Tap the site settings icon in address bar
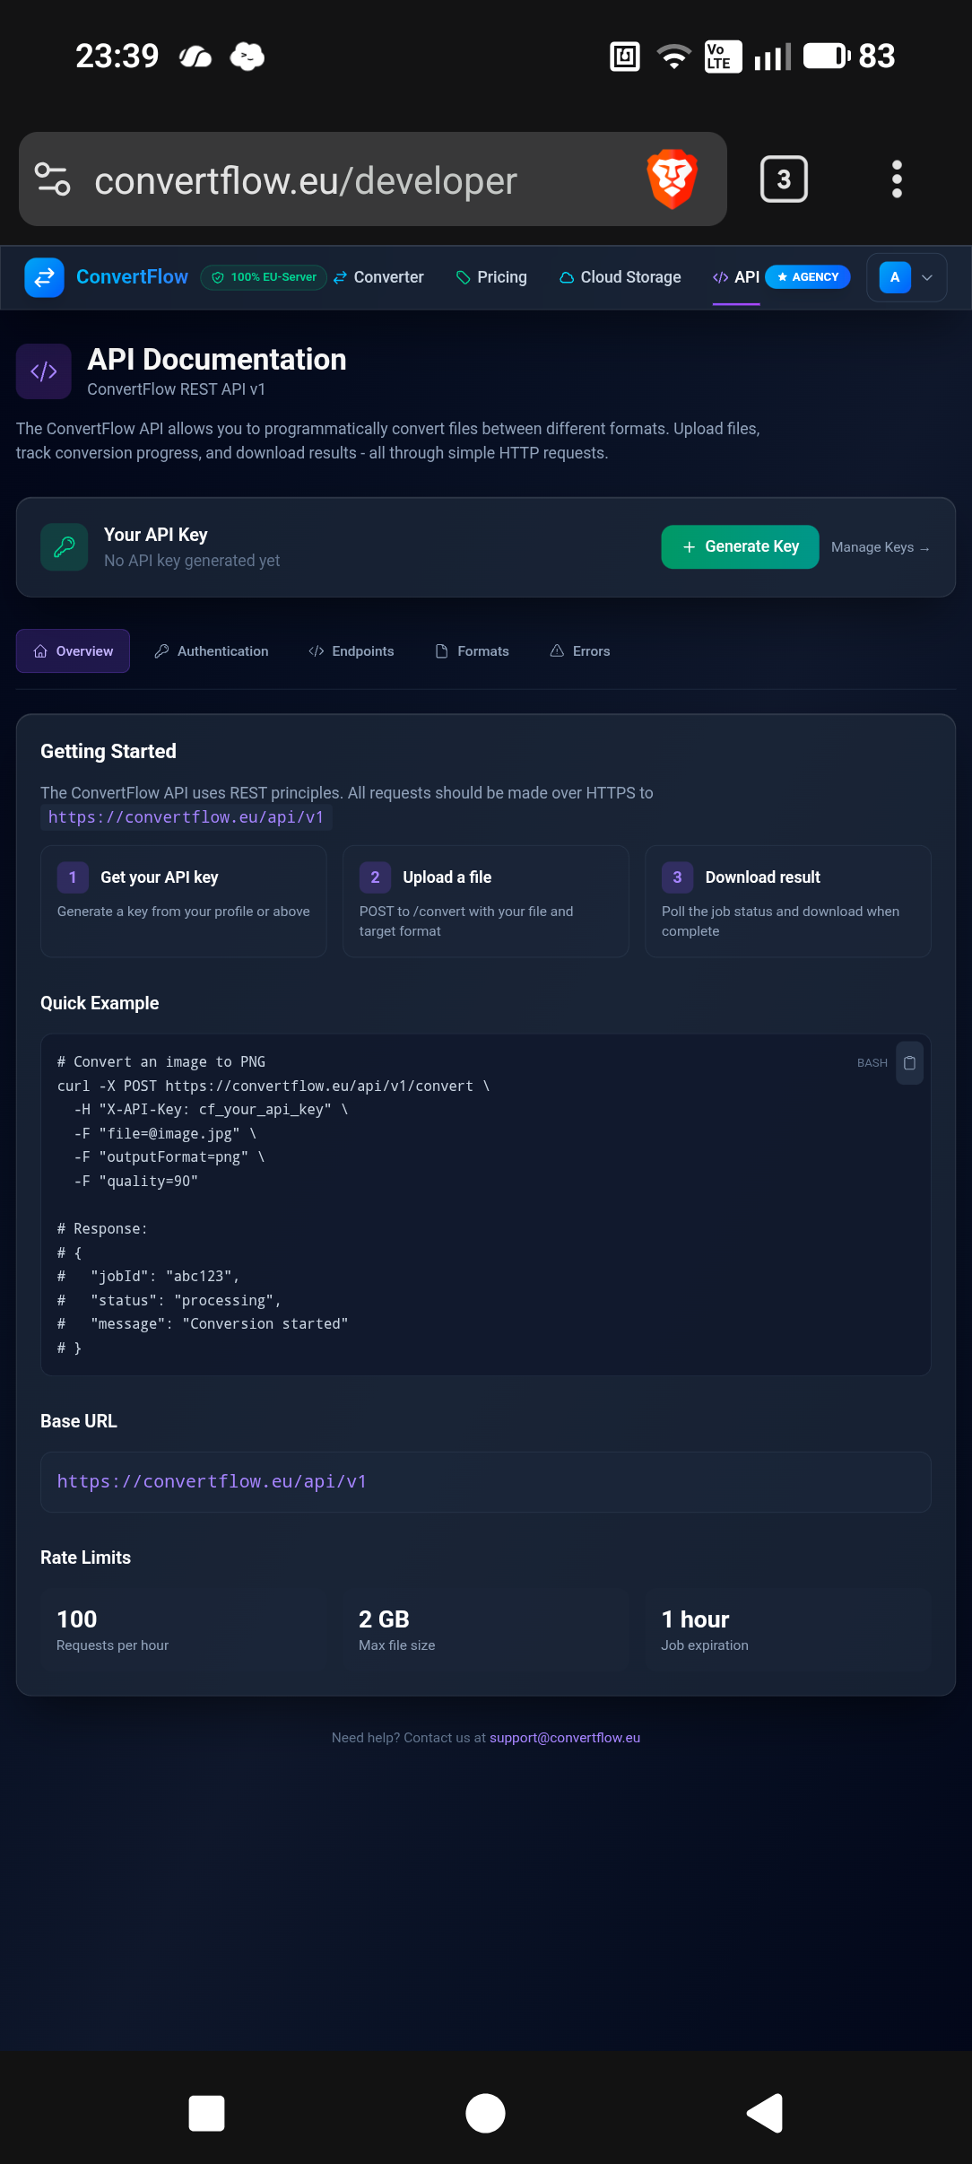The width and height of the screenshot is (972, 2164). [52, 179]
